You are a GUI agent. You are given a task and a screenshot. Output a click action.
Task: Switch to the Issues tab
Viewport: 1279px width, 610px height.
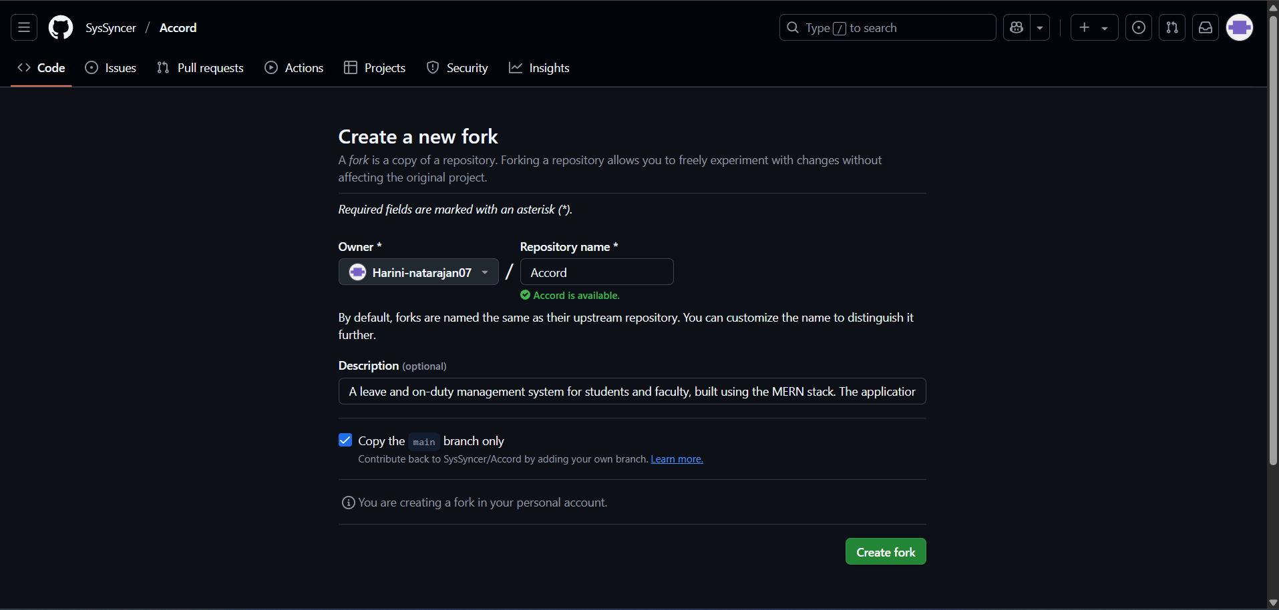coord(111,67)
